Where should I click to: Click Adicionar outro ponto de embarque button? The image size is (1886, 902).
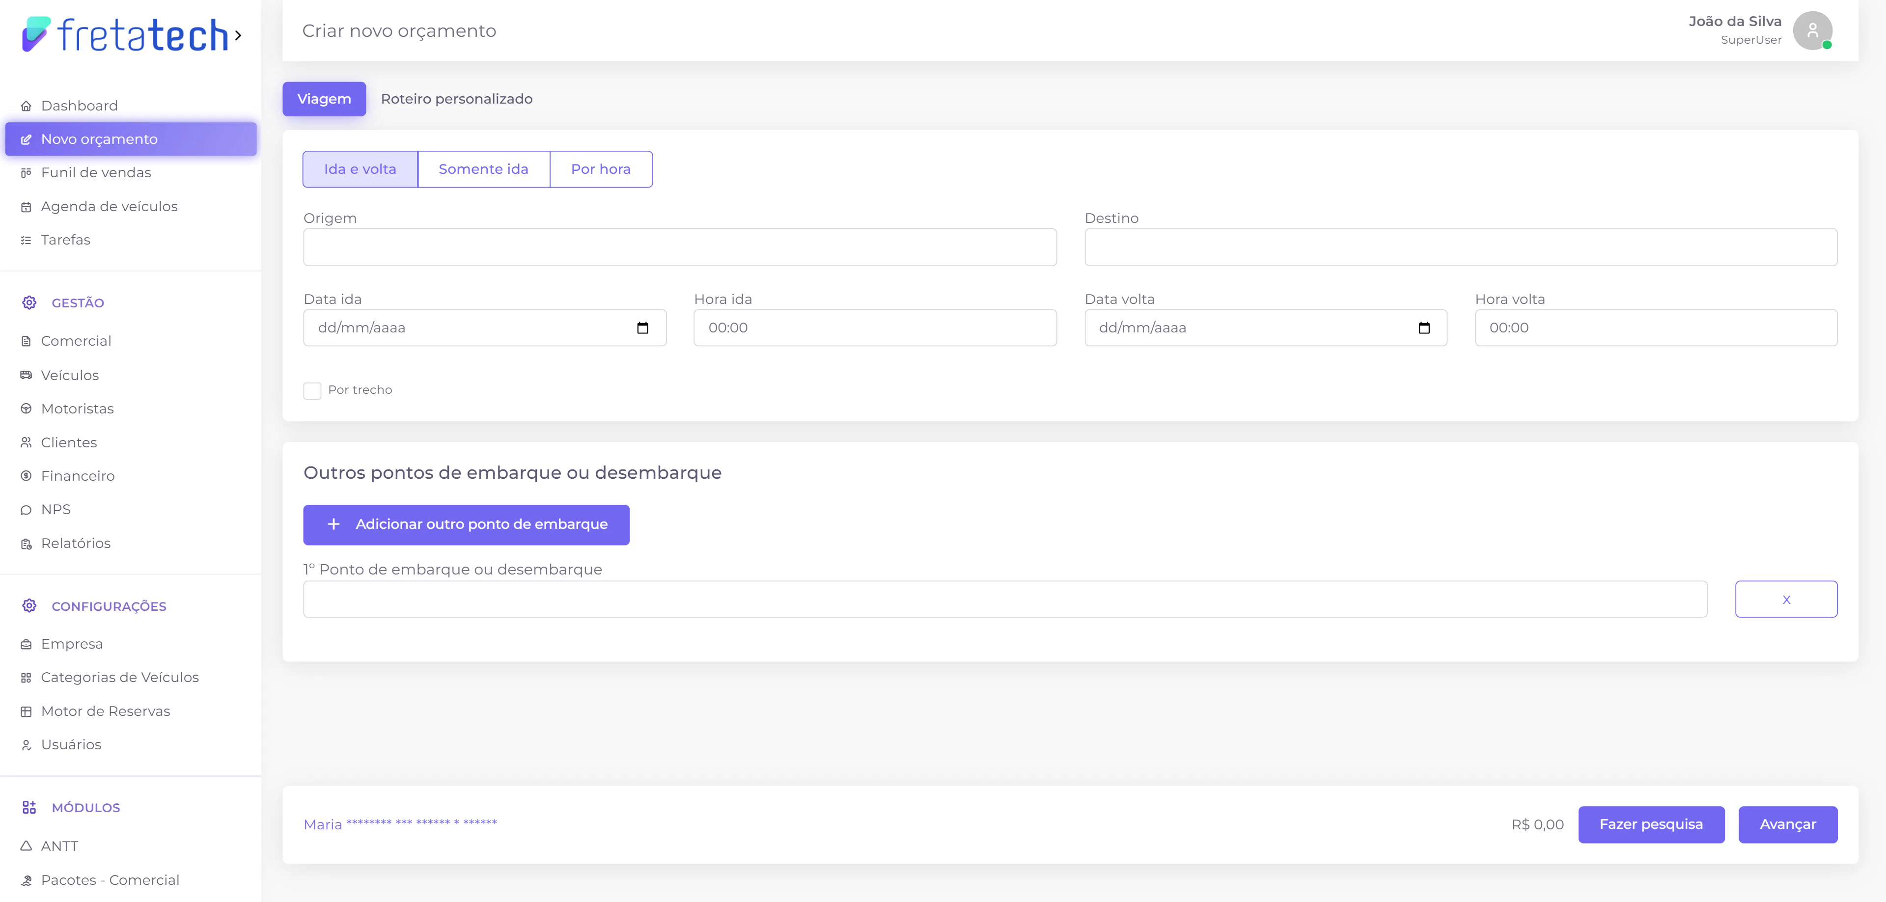coord(467,524)
